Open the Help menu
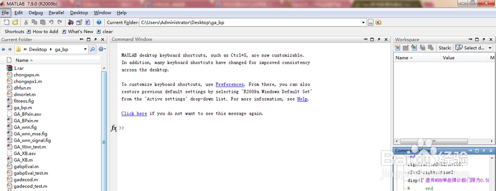Screen dimensions: 496x191 click(122, 12)
